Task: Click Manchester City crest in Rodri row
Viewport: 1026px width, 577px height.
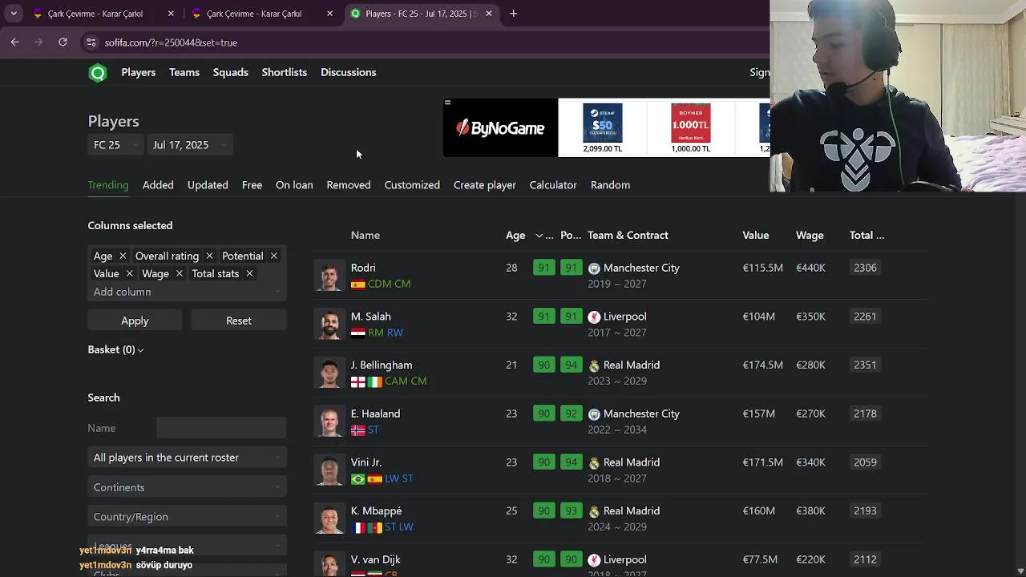Action: 594,268
